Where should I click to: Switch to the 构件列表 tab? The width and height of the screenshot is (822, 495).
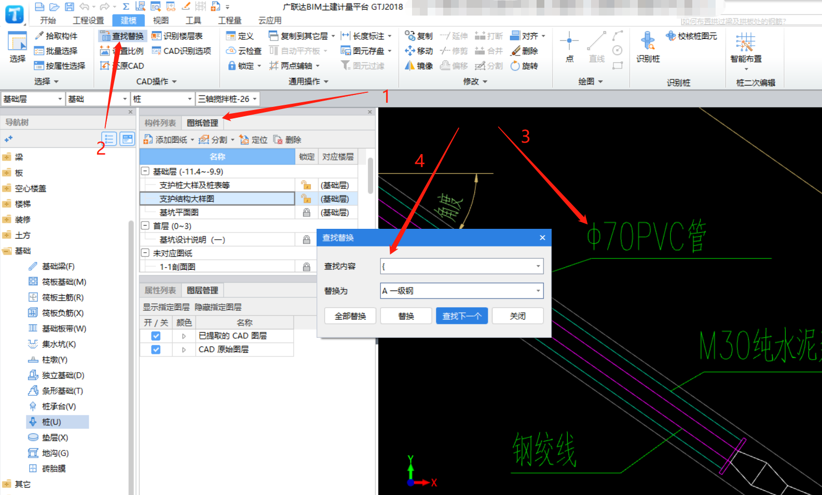coord(160,123)
